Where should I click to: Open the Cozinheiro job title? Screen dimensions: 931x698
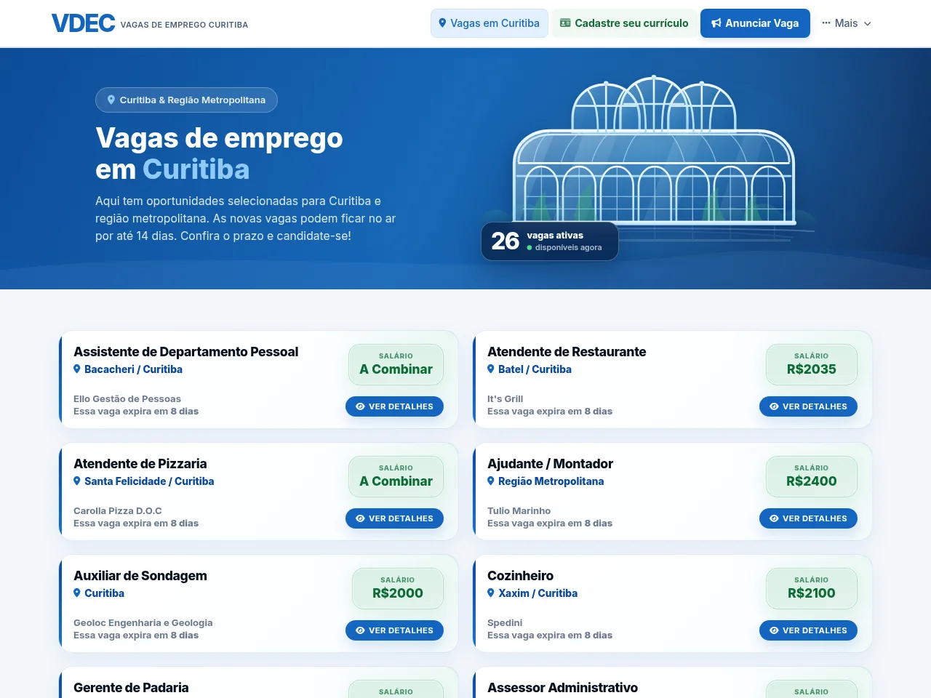[520, 576]
